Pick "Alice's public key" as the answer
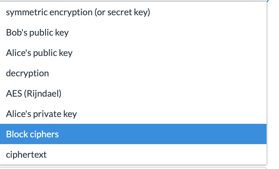This screenshot has width=279, height=169. pos(39,53)
